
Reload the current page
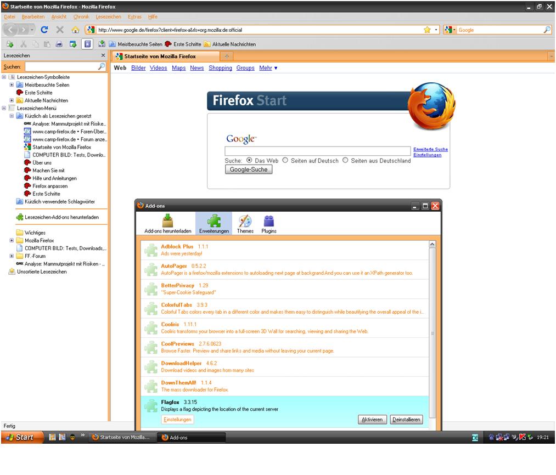tap(44, 30)
